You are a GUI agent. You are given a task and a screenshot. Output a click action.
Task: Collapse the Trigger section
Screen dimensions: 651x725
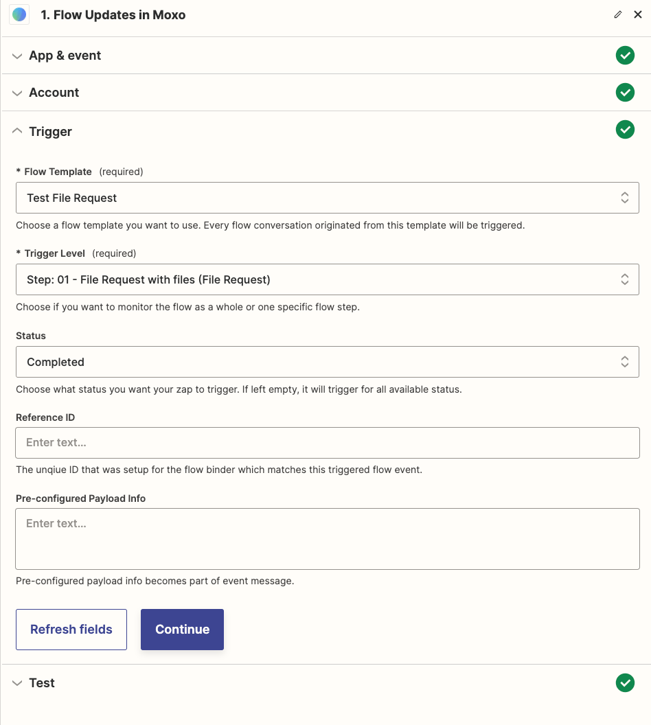pyautogui.click(x=17, y=131)
